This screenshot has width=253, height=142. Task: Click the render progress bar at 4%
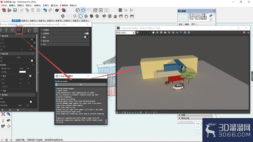tap(81, 84)
